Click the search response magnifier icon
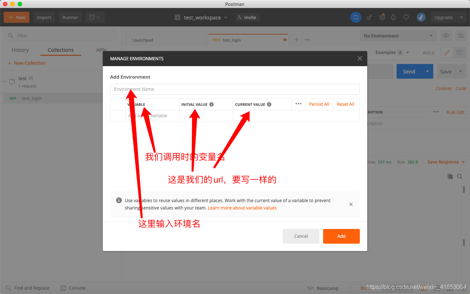Screen dimensions: 470x294 point(460,176)
